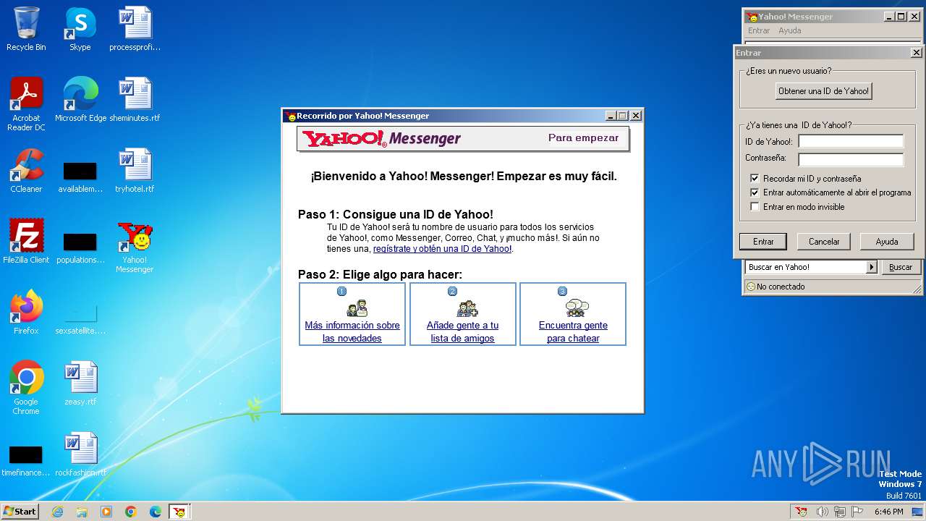
Task: Launch the CCleaner desktop shortcut
Action: (26, 171)
